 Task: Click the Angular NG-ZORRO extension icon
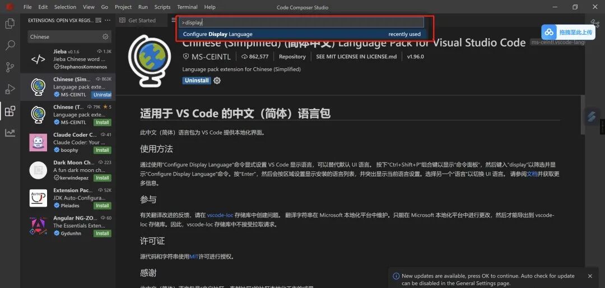(x=38, y=225)
